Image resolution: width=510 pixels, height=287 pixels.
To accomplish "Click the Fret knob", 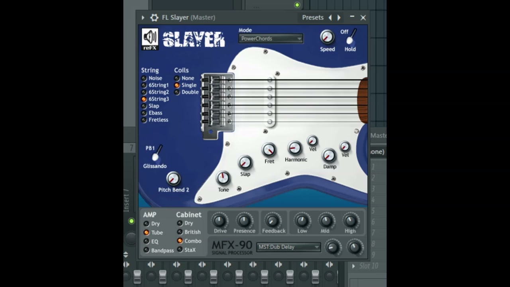I will coord(269,150).
